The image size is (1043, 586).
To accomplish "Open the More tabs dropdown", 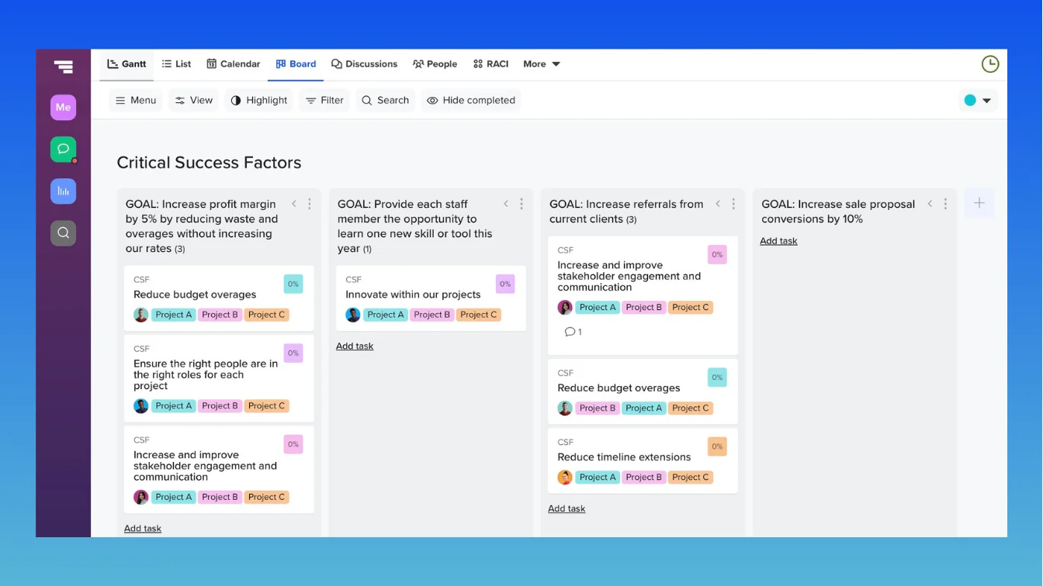I will (541, 64).
